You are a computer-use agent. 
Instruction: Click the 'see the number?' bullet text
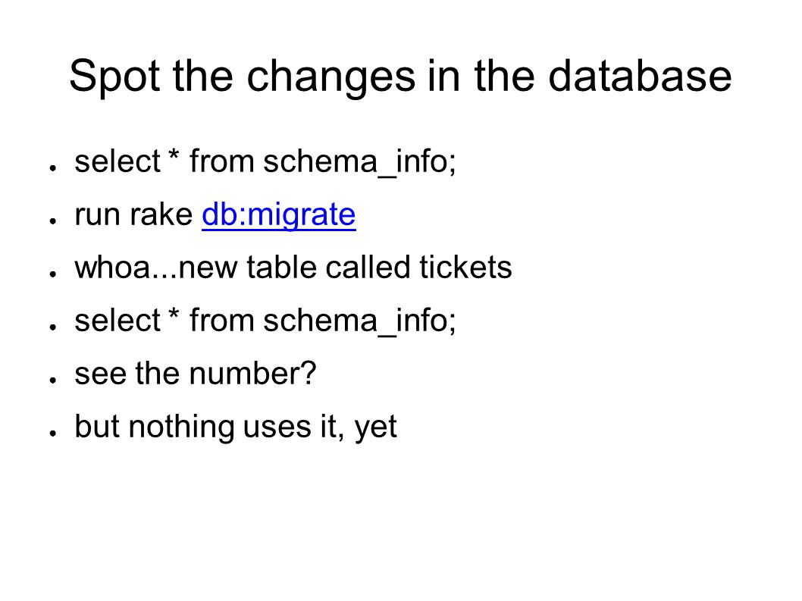[x=196, y=374]
